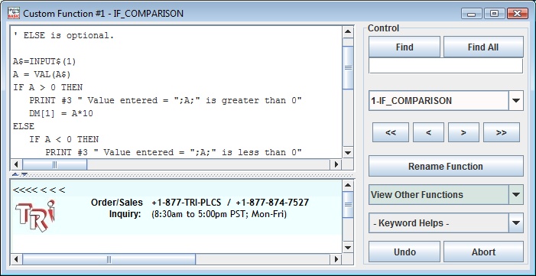
Task: Click the Find button
Action: pos(404,47)
